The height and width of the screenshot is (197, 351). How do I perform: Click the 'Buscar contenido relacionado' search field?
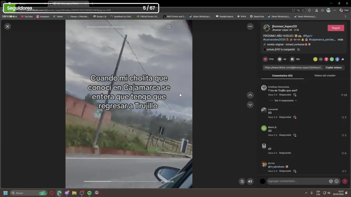pyautogui.click(x=125, y=27)
